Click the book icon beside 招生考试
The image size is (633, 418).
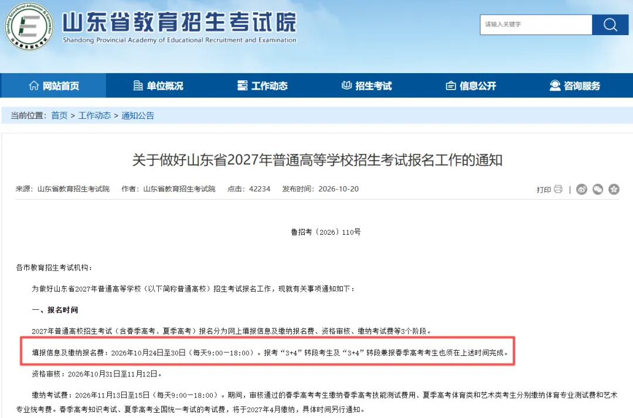click(347, 85)
